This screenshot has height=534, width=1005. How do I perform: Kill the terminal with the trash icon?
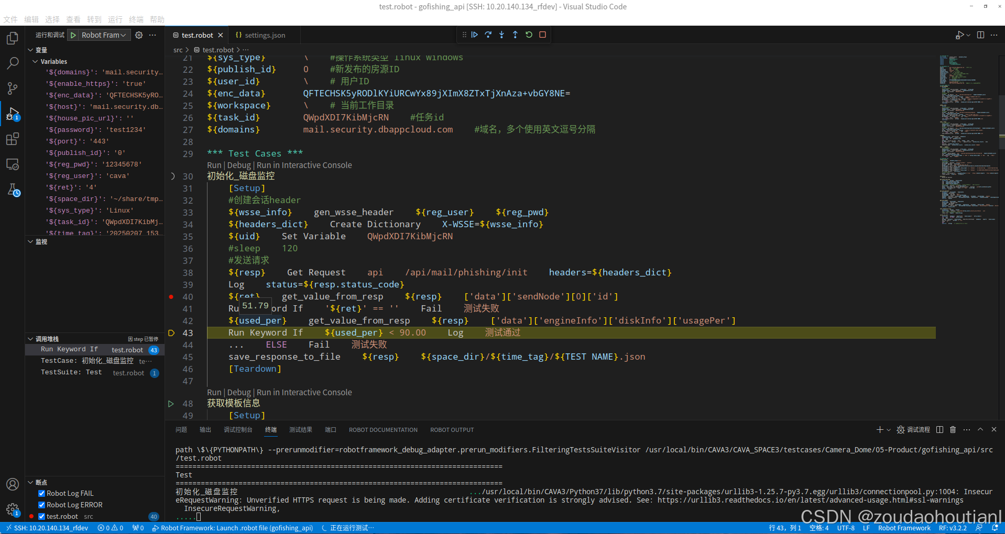pyautogui.click(x=953, y=429)
